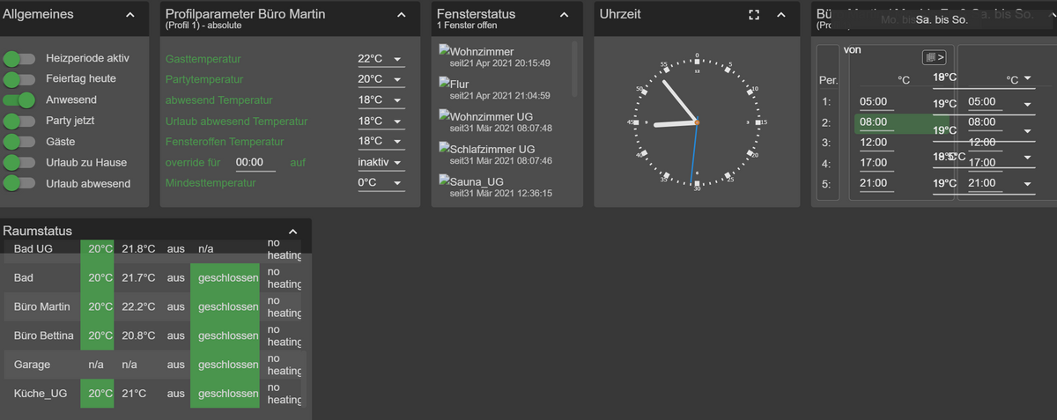Screen dimensions: 1057x420
Task: Click the override für time input field
Action: tap(255, 162)
